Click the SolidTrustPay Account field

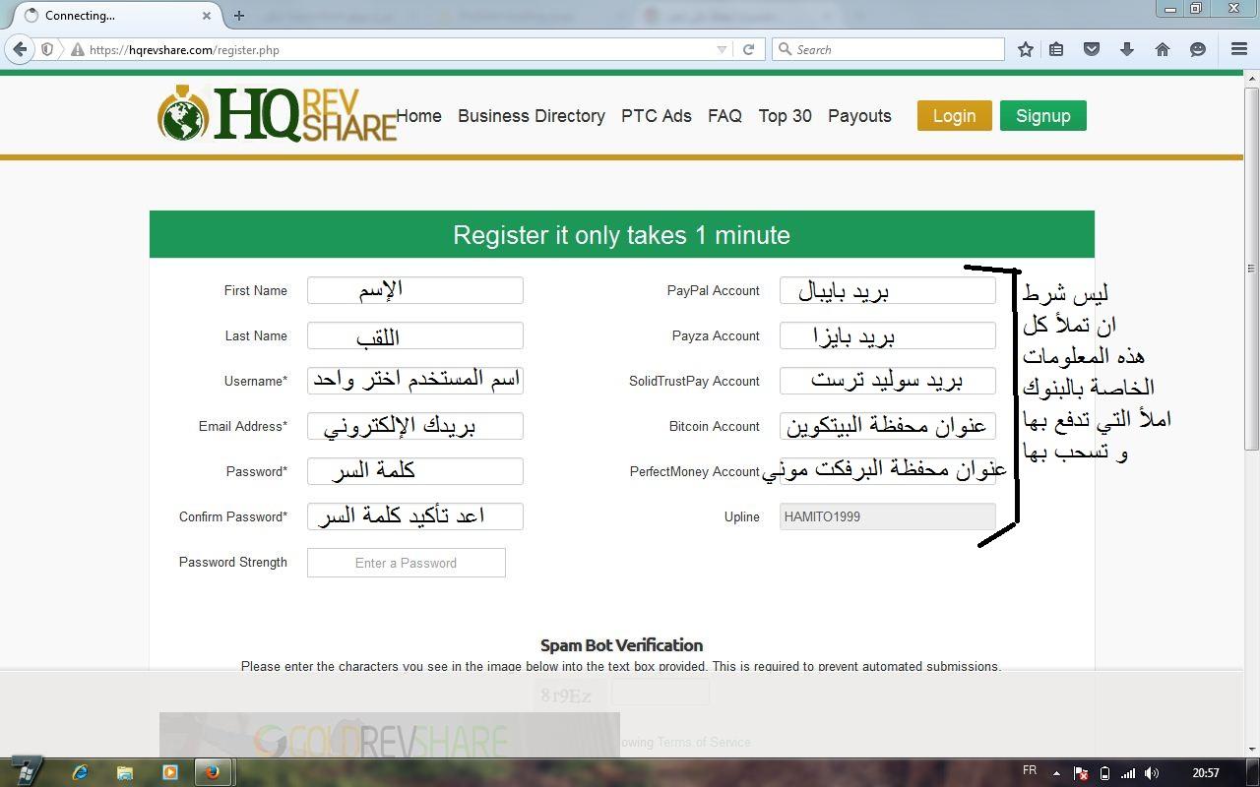pos(887,381)
